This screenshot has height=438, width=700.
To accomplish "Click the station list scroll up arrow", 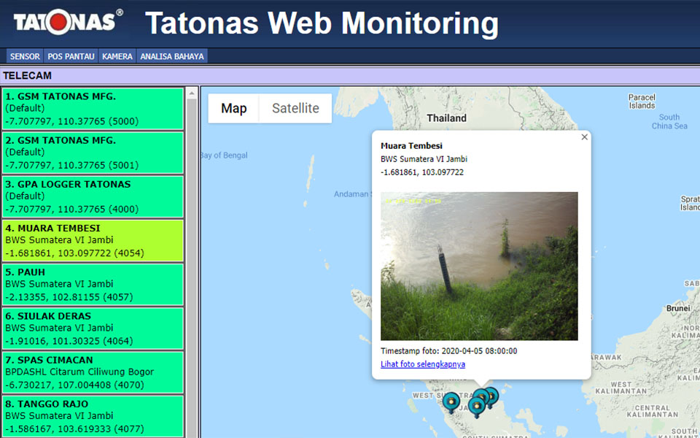I will 192,93.
